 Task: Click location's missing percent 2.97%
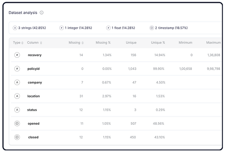107,96
